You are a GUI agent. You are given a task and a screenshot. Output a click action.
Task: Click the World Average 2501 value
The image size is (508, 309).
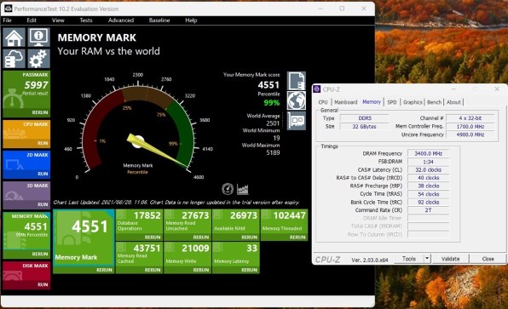[273, 123]
